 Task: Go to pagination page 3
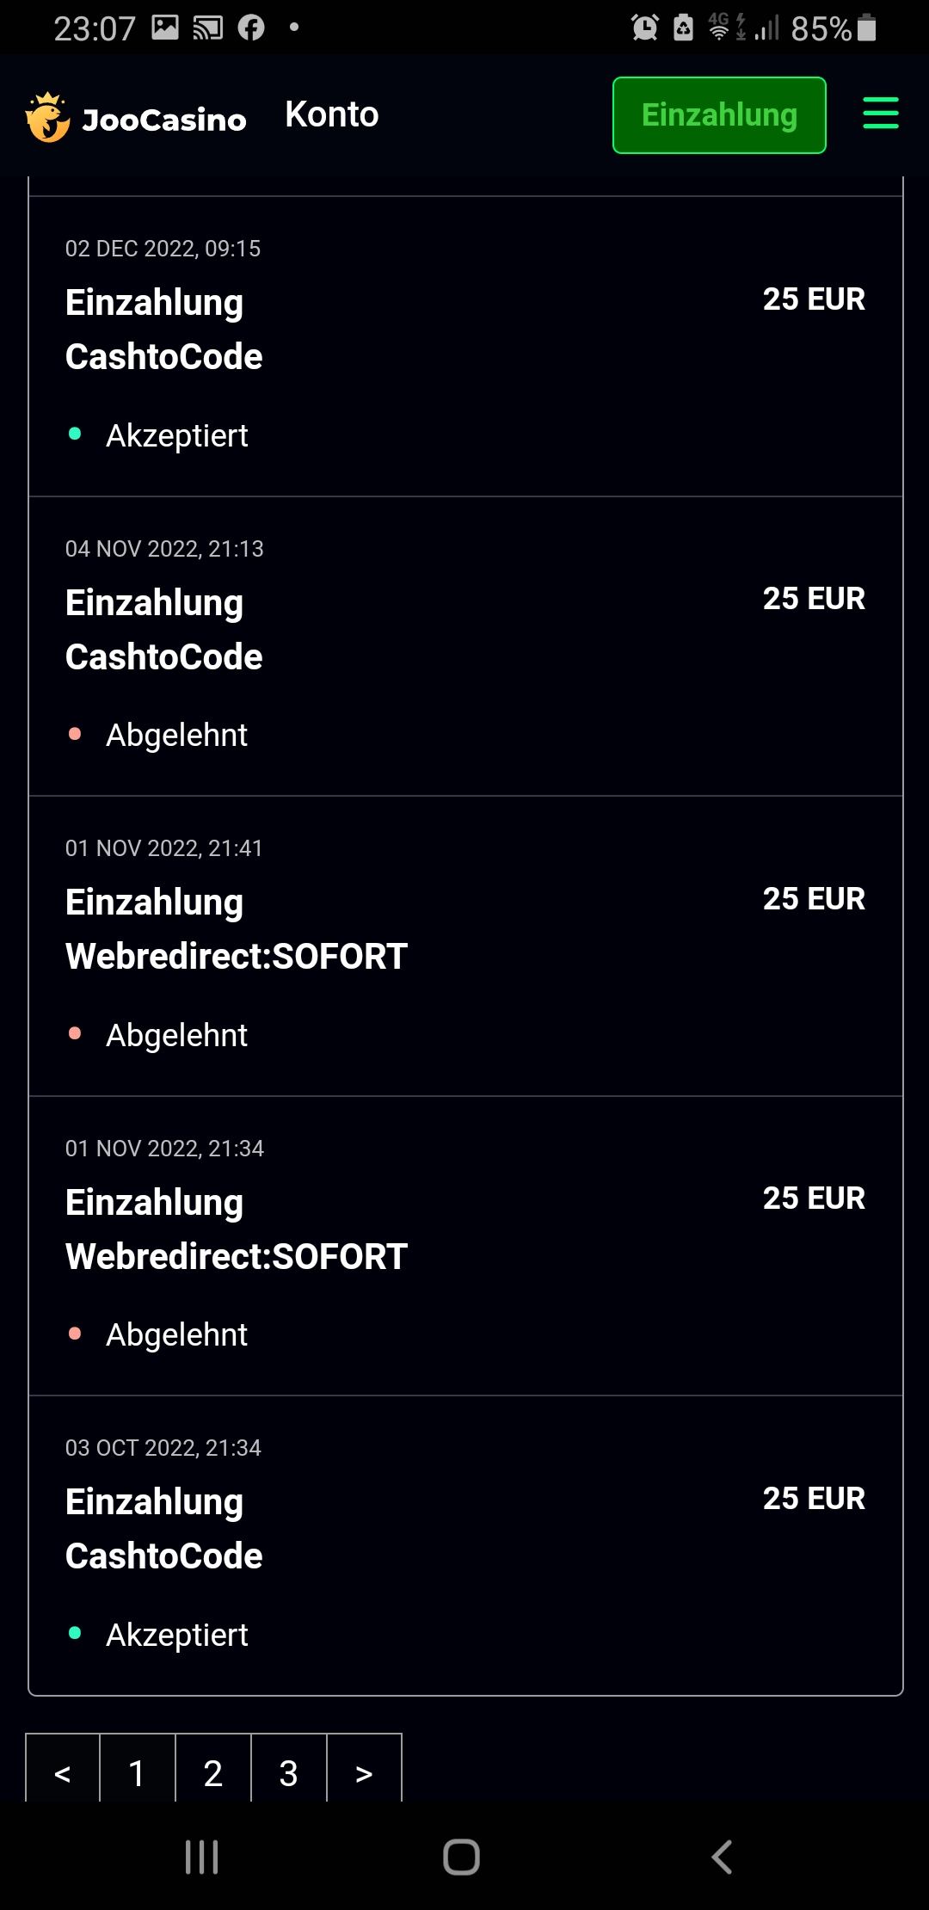pyautogui.click(x=288, y=1772)
